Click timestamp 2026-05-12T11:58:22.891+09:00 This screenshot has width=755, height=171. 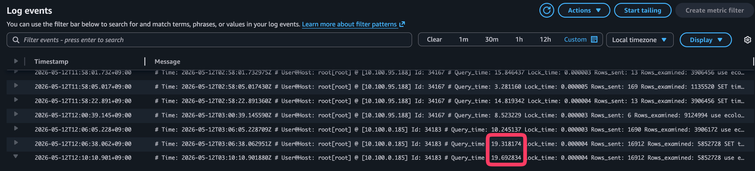83,101
